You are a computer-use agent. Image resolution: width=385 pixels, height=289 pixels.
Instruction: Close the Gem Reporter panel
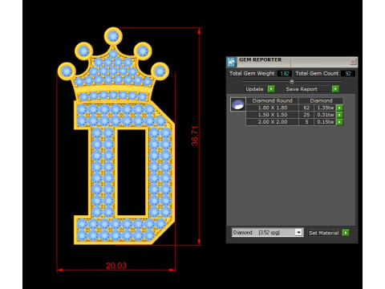(353, 62)
